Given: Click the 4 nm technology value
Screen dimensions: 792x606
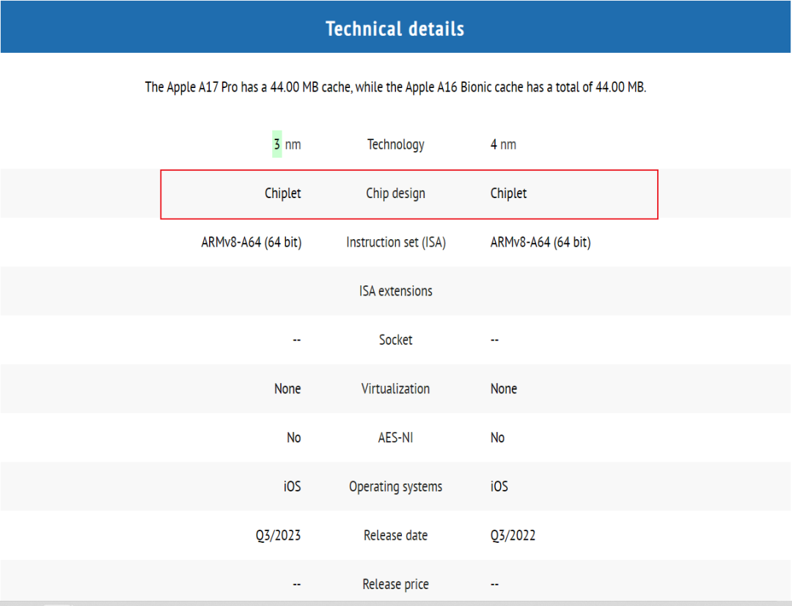Looking at the screenshot, I should tap(503, 145).
